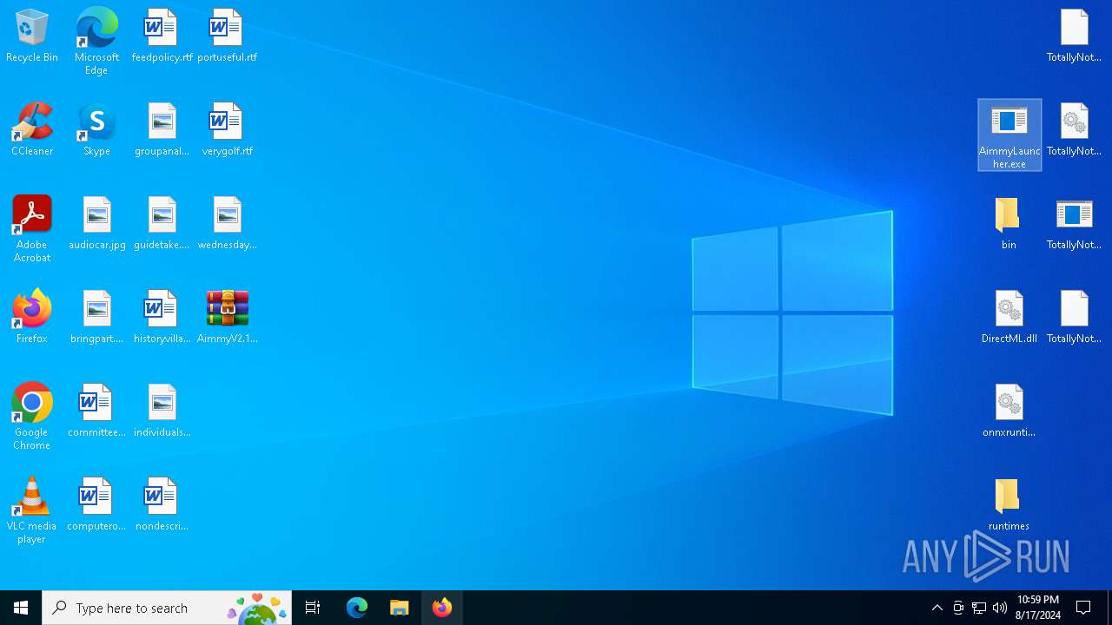Select the VLC media player shortcut

click(32, 510)
